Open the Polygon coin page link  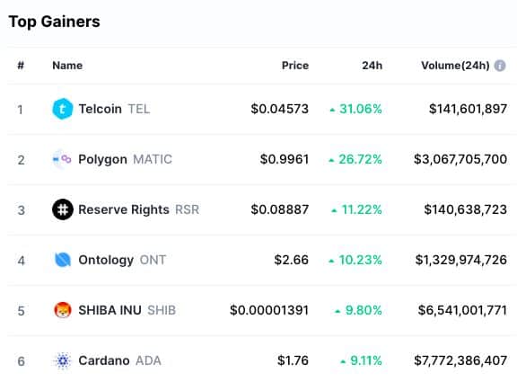[x=125, y=159]
